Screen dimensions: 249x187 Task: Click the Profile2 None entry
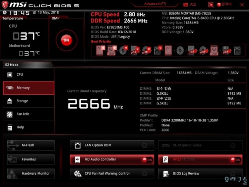pos(155,125)
